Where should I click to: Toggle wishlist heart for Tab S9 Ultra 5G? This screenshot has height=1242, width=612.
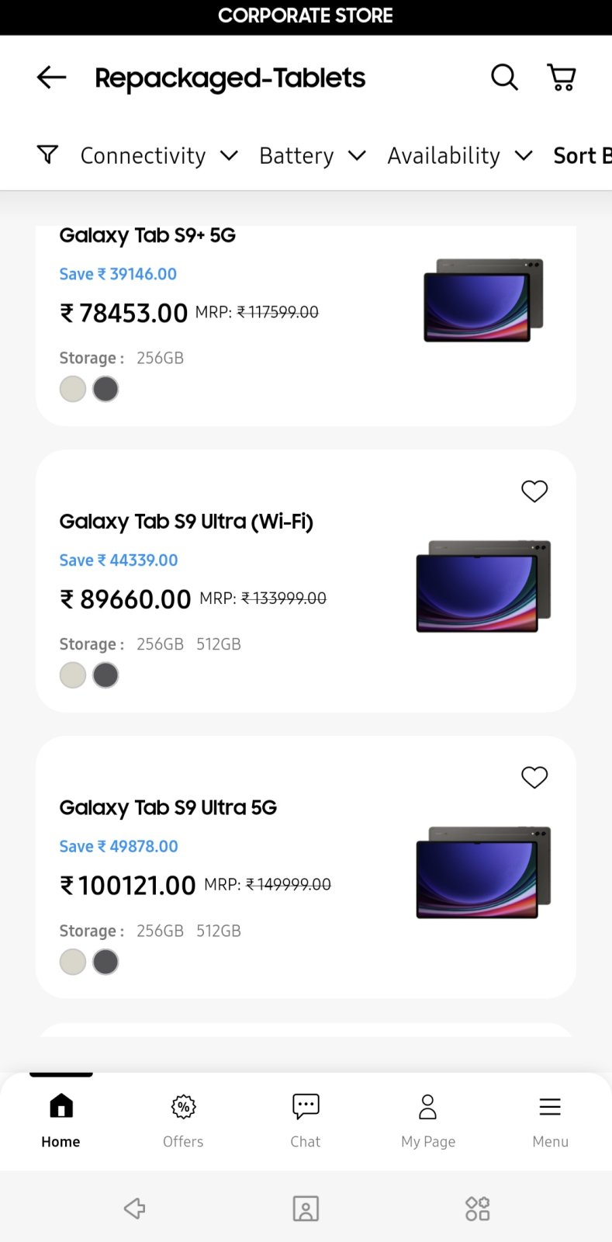coord(534,777)
